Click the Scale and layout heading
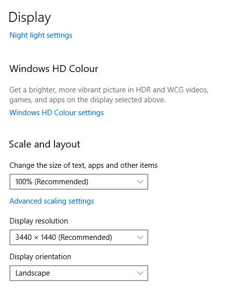Screen dimensions: 234x292 (x=45, y=145)
